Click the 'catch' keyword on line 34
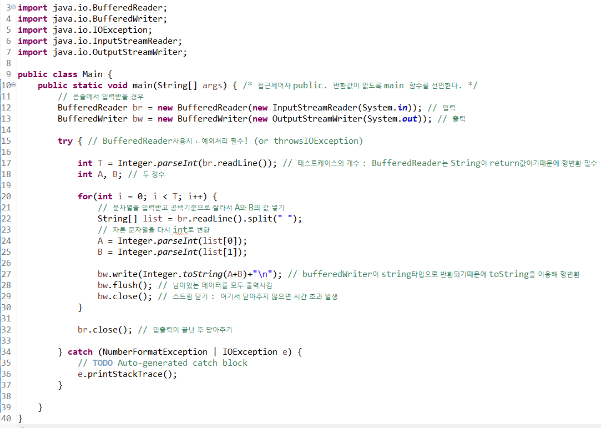This screenshot has height=428, width=601. click(80, 352)
